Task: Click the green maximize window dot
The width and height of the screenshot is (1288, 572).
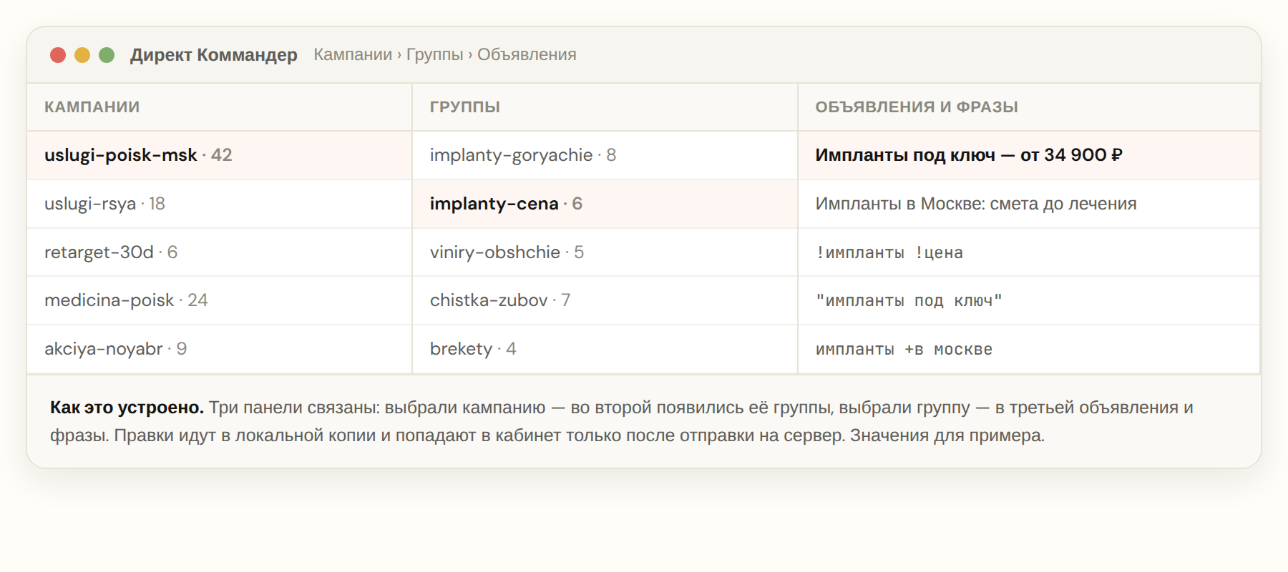Action: click(x=107, y=55)
